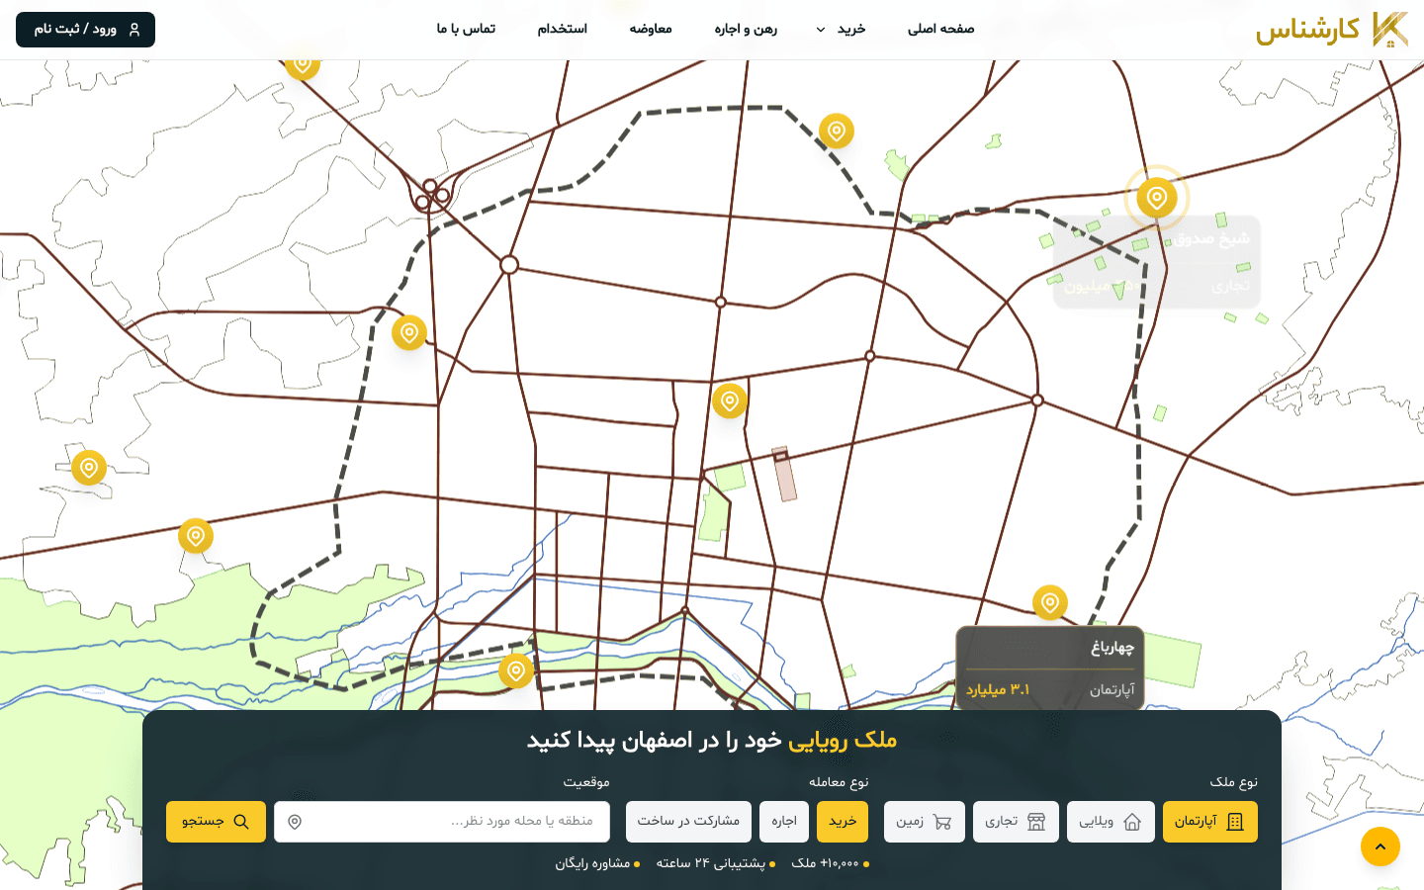Select آپارتمان property type
The image size is (1424, 890).
[1209, 822]
